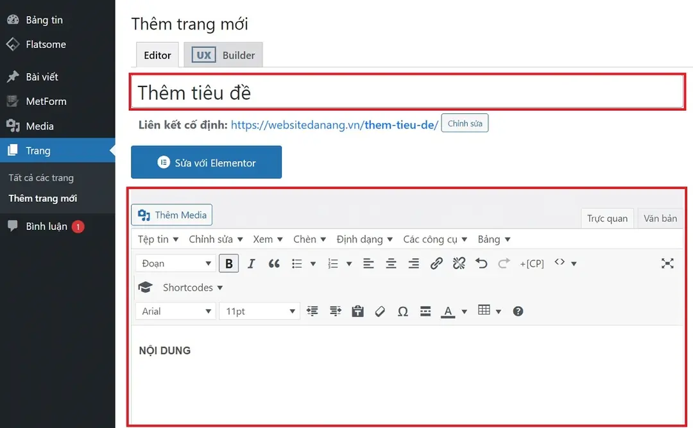The height and width of the screenshot is (428, 693).
Task: Open the Arial font family dropdown
Action: [x=175, y=311]
